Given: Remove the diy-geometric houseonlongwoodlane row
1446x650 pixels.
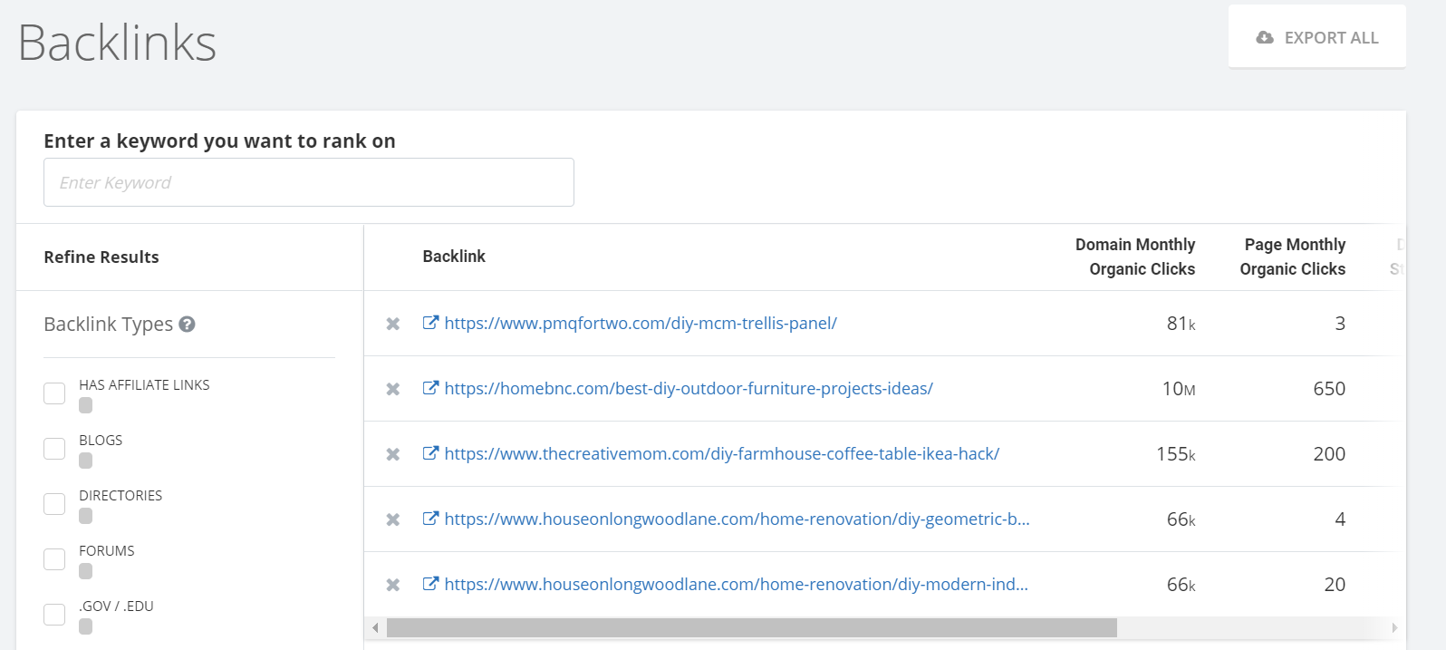Looking at the screenshot, I should click(x=393, y=519).
